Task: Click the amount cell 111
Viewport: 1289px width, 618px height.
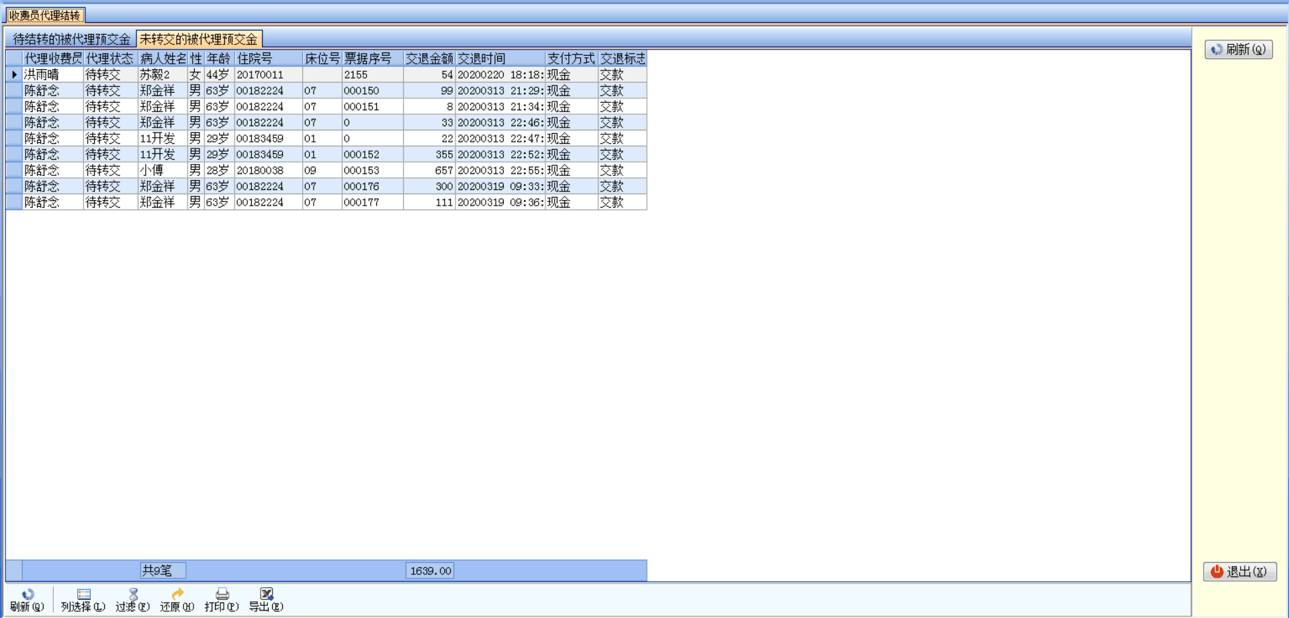Action: 430,202
